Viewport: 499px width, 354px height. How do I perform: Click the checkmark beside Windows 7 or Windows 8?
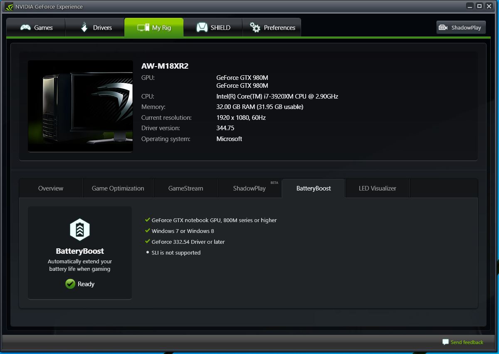tap(147, 230)
